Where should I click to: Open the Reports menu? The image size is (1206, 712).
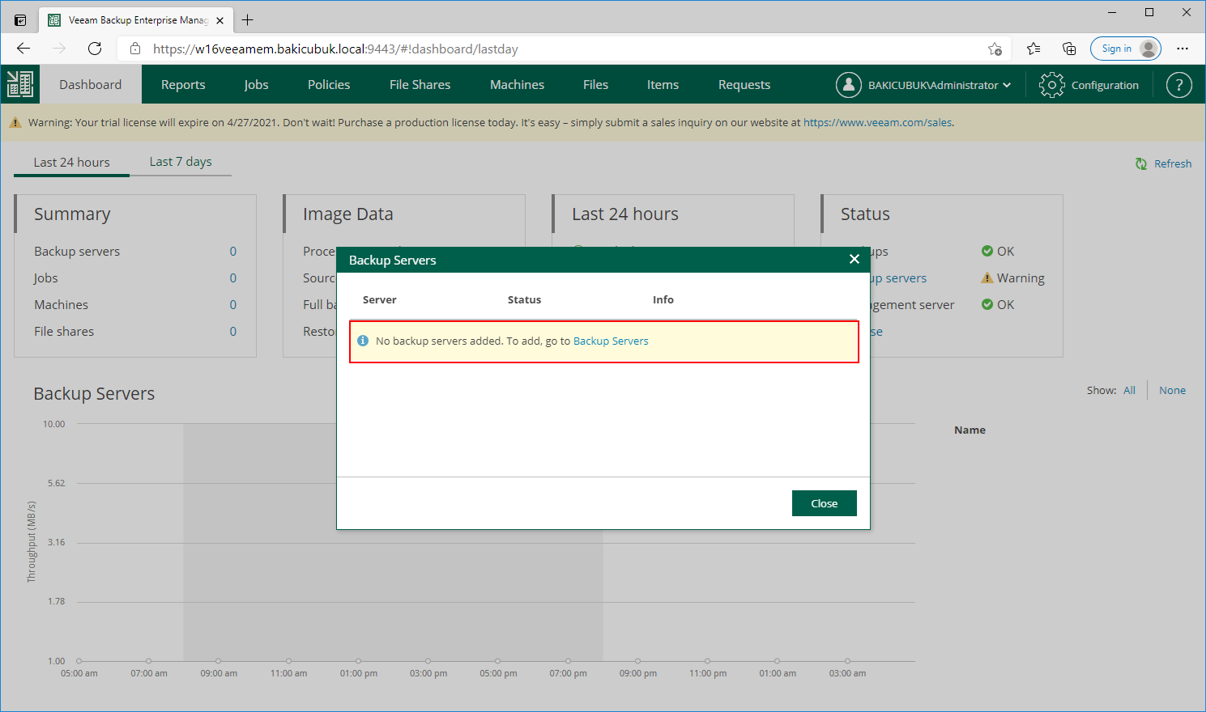click(x=183, y=84)
